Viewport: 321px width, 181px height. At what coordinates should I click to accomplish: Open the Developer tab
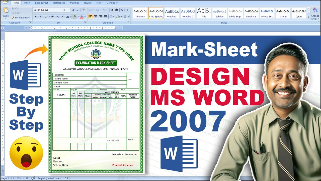(112, 3)
